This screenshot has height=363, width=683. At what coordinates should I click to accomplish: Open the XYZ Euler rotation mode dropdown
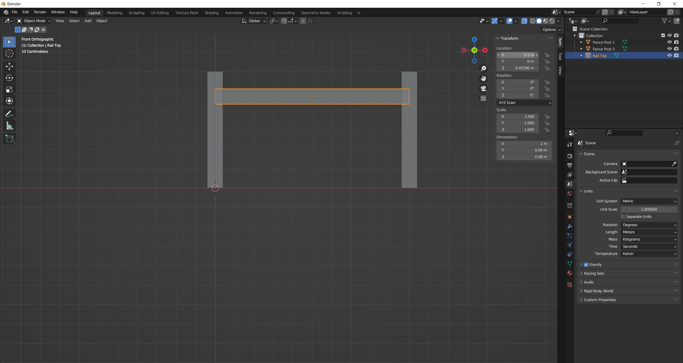(x=524, y=103)
